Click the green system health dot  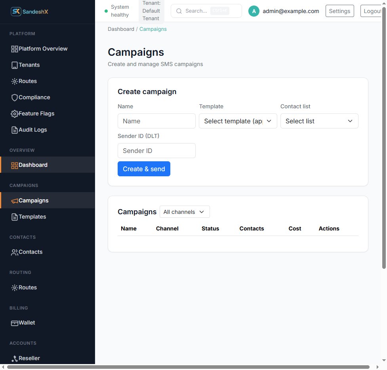click(106, 11)
